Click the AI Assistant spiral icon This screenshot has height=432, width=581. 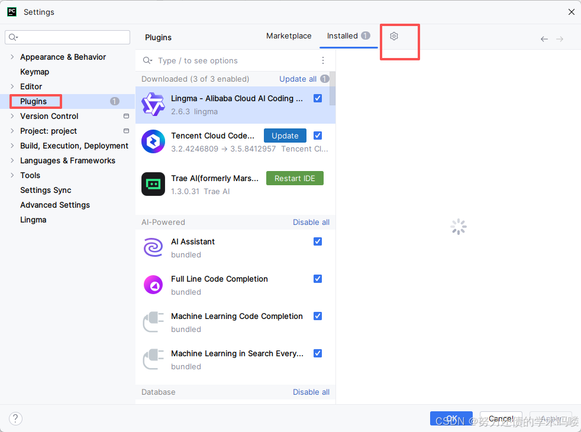click(153, 247)
